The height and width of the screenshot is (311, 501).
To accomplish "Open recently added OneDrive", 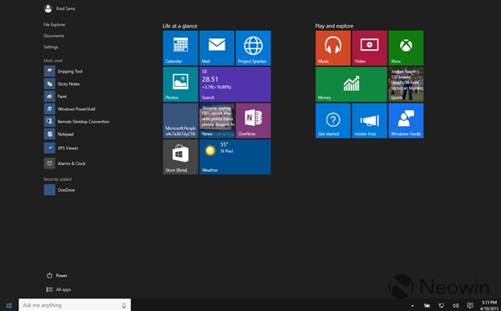I will tap(59, 190).
